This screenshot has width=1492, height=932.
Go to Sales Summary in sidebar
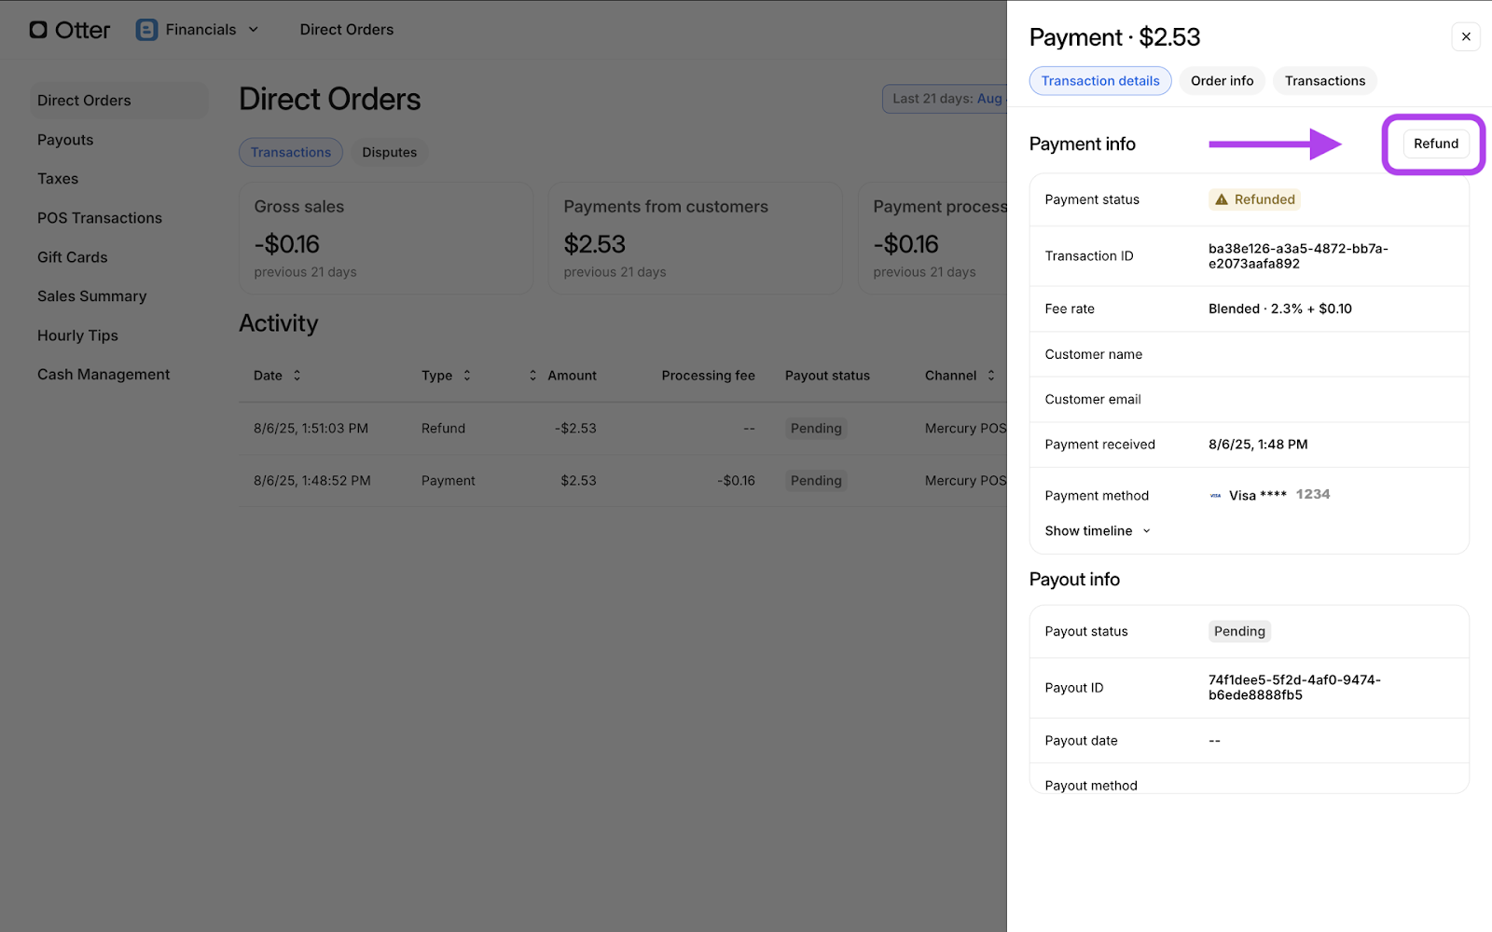(91, 296)
